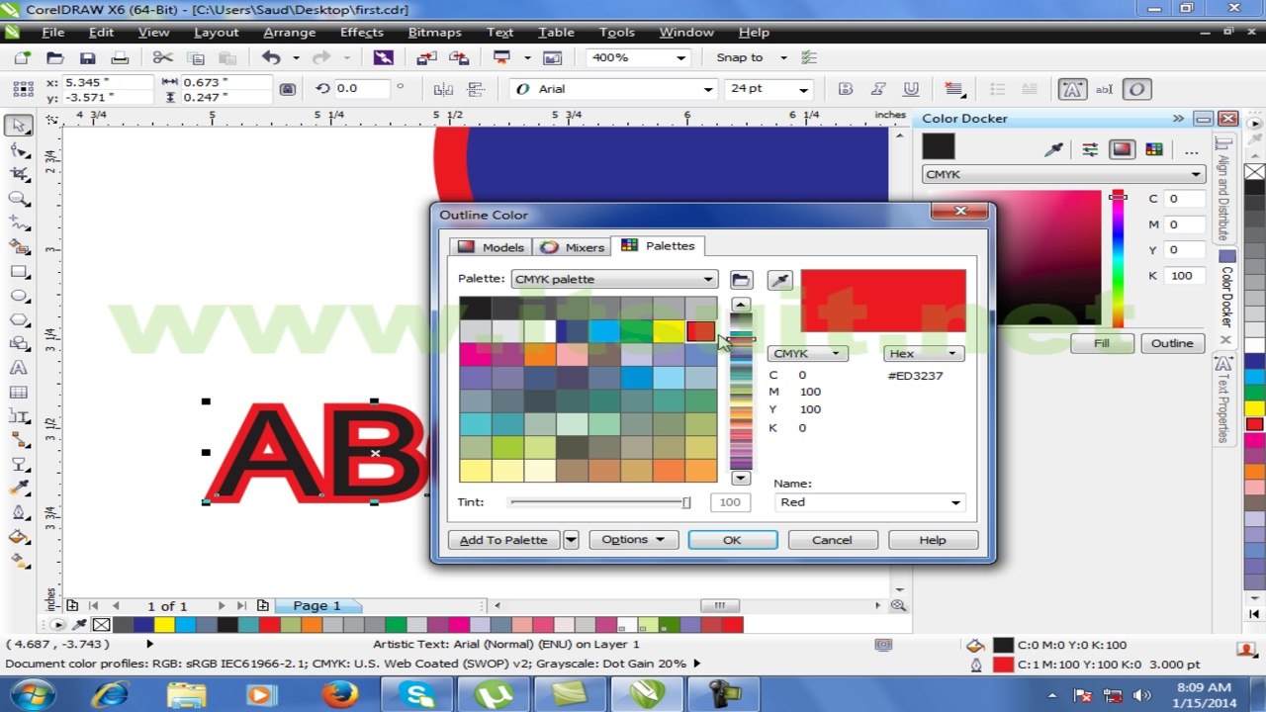
Task: Pick the cyan swatch in CMYK palette grid
Action: point(604,332)
